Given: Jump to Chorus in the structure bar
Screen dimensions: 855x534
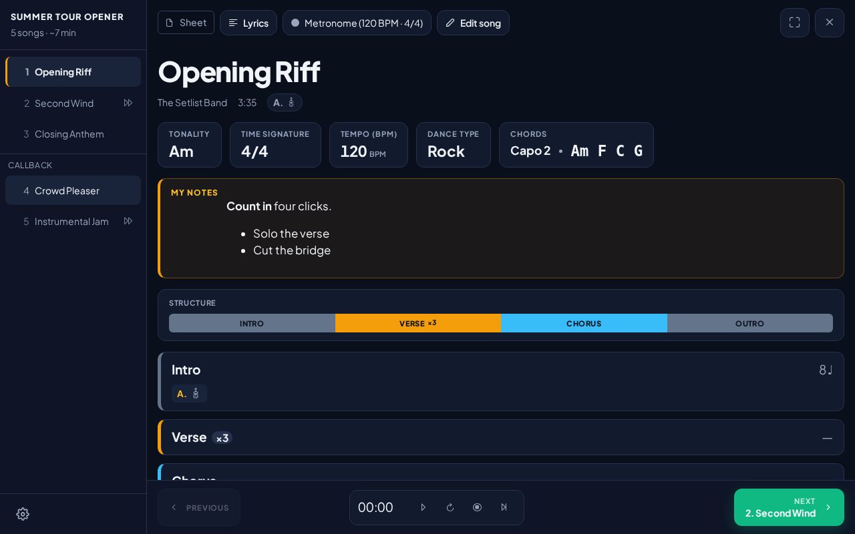Looking at the screenshot, I should click(x=584, y=323).
